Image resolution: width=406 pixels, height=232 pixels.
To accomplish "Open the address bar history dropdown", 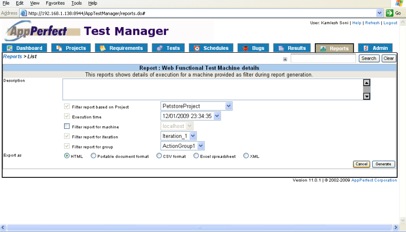I will [x=379, y=13].
